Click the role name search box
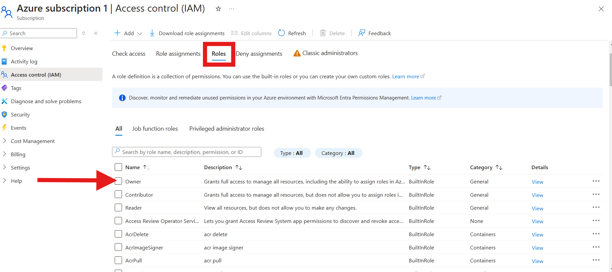Viewport: 612px width, 272px height. [x=187, y=152]
